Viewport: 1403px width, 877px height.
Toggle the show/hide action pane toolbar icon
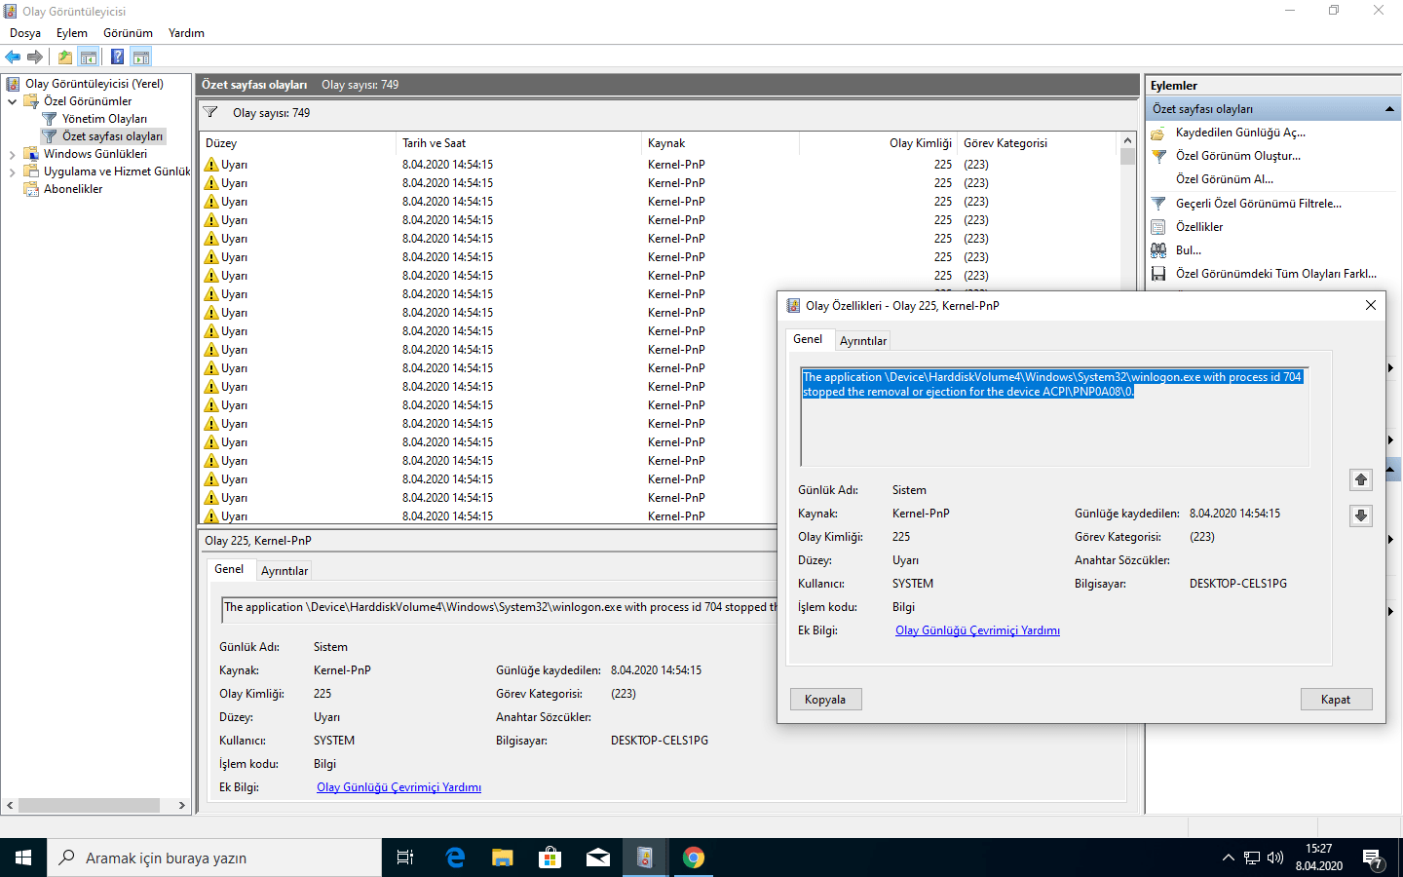click(141, 57)
